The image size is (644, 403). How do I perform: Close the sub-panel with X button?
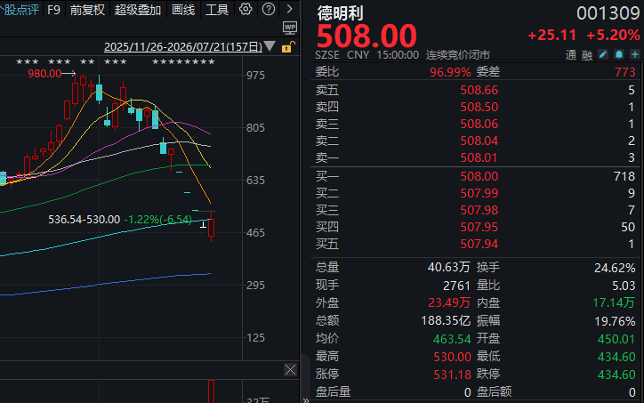(x=290, y=370)
